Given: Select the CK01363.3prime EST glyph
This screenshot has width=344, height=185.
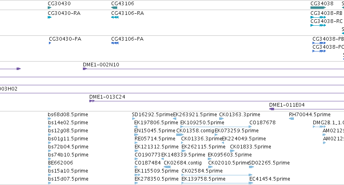Looking at the screenshot, I should pos(222,119).
